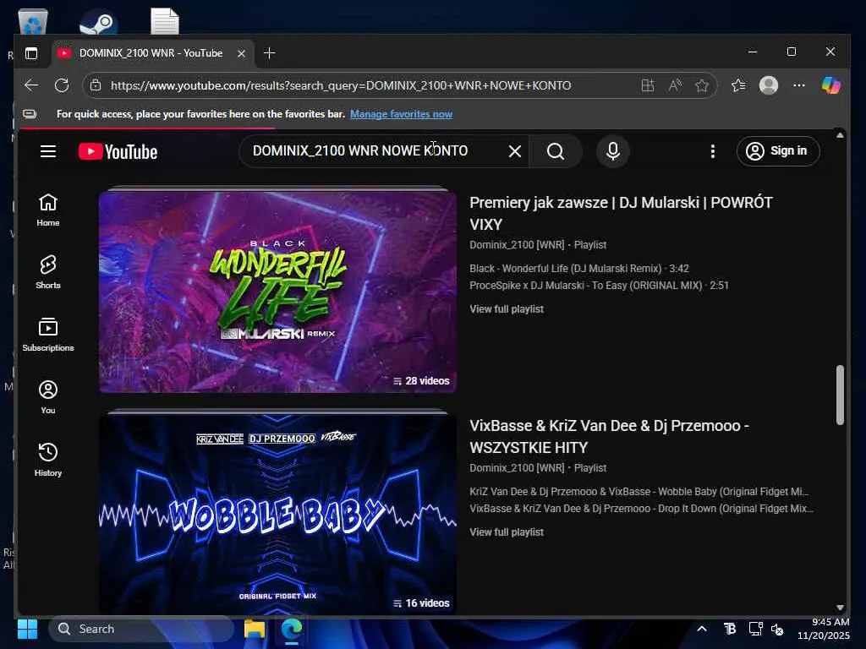This screenshot has height=649, width=866.
Task: Go back in Edge browser
Action: pyautogui.click(x=31, y=85)
